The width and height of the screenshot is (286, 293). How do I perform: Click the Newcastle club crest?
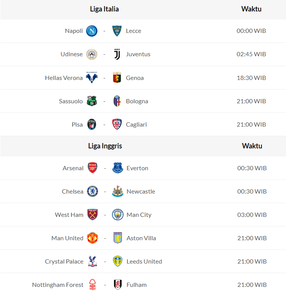118,192
